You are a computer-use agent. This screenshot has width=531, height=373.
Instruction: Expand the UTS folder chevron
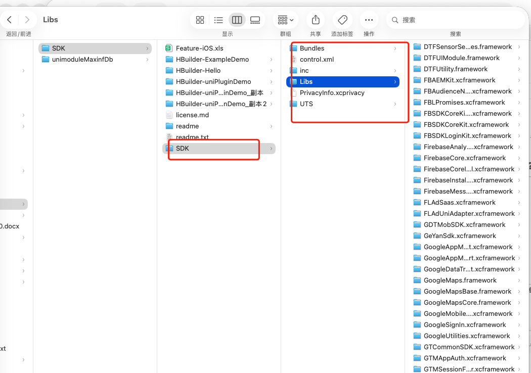(x=395, y=104)
